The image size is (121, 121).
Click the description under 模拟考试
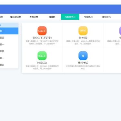pyautogui.click(x=83, y=67)
